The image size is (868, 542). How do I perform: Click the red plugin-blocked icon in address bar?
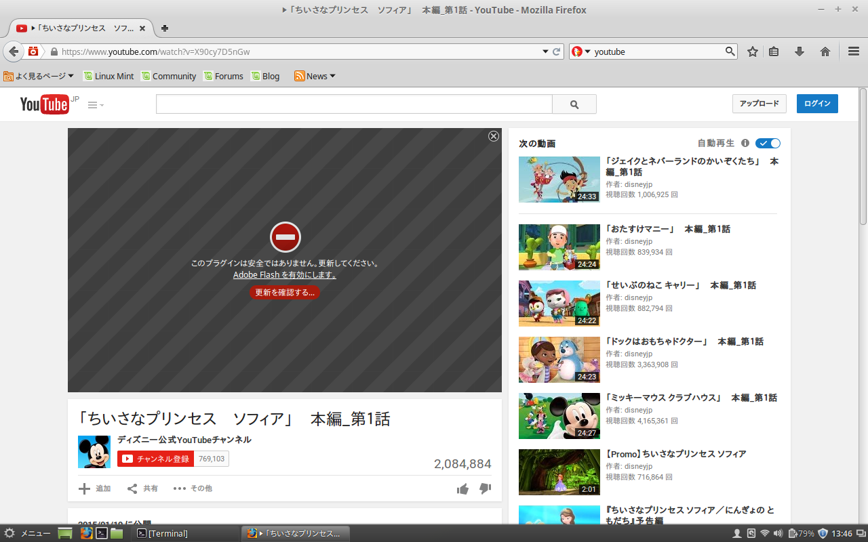(x=33, y=51)
